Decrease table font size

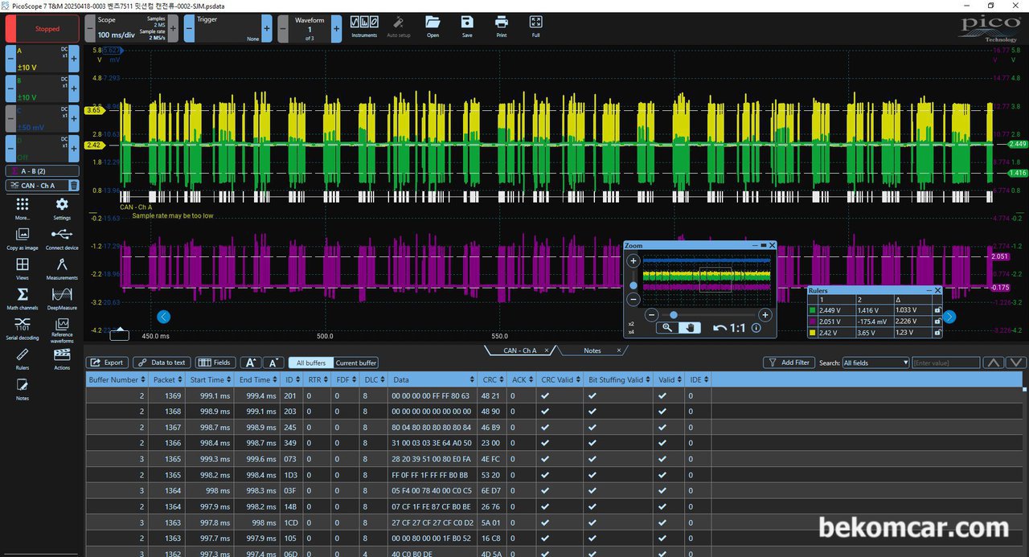[x=273, y=362]
